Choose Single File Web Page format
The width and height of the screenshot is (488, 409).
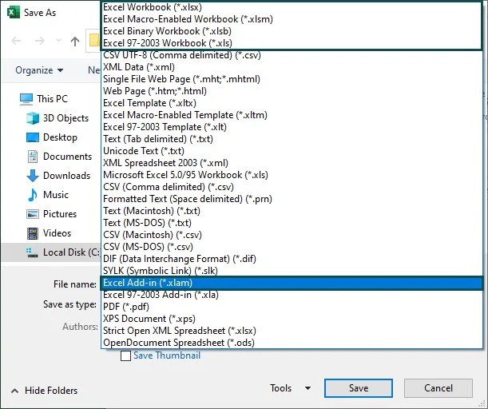[x=292, y=79]
